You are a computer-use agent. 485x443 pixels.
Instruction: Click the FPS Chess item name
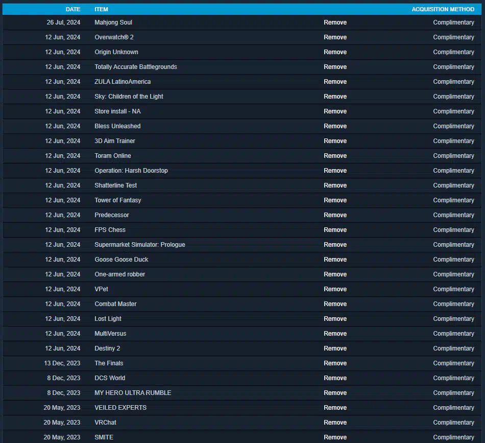(110, 230)
